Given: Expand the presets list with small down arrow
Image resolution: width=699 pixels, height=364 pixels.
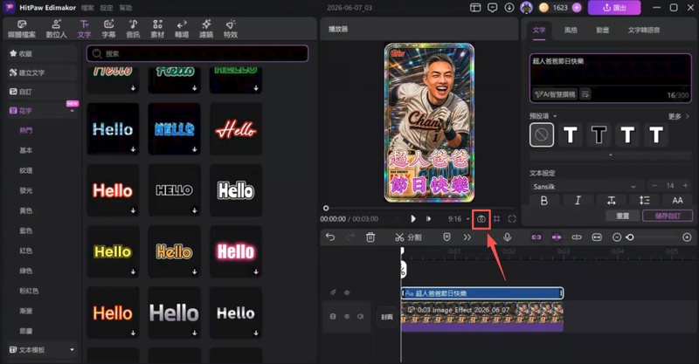Looking at the screenshot, I should [610, 155].
